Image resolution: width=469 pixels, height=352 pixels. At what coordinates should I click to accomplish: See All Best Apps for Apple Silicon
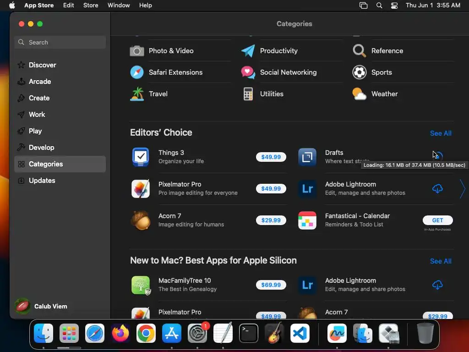click(x=441, y=261)
